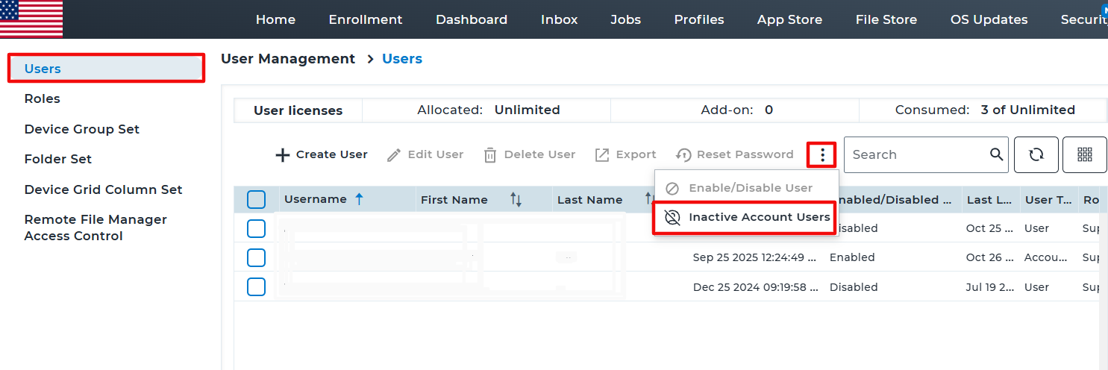Click the US flag logo
The height and width of the screenshot is (370, 1108).
point(31,19)
